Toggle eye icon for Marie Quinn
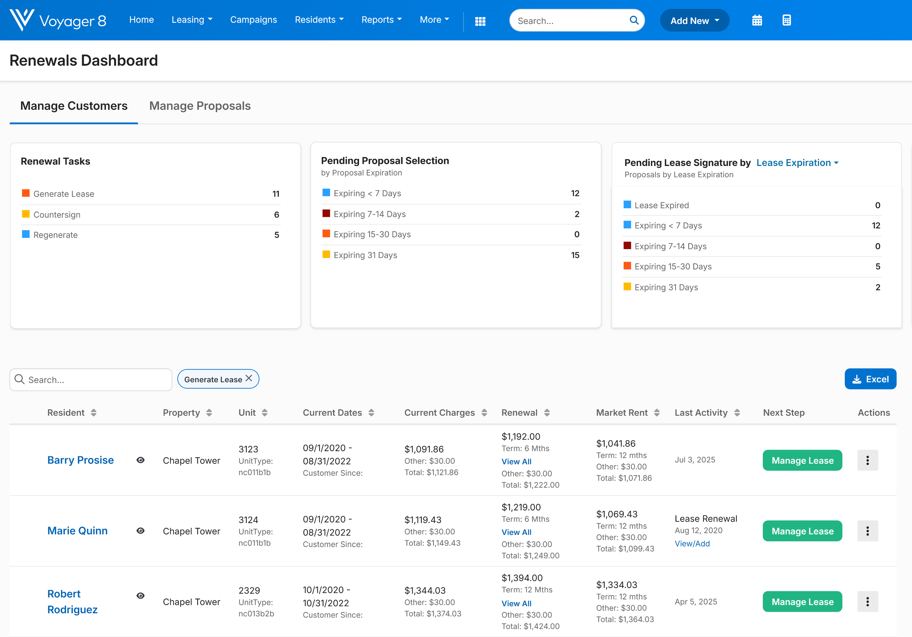 point(141,530)
